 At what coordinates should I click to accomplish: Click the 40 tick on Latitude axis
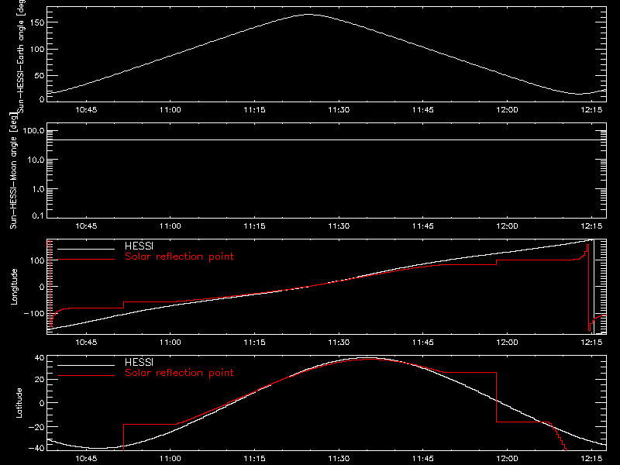[40, 358]
